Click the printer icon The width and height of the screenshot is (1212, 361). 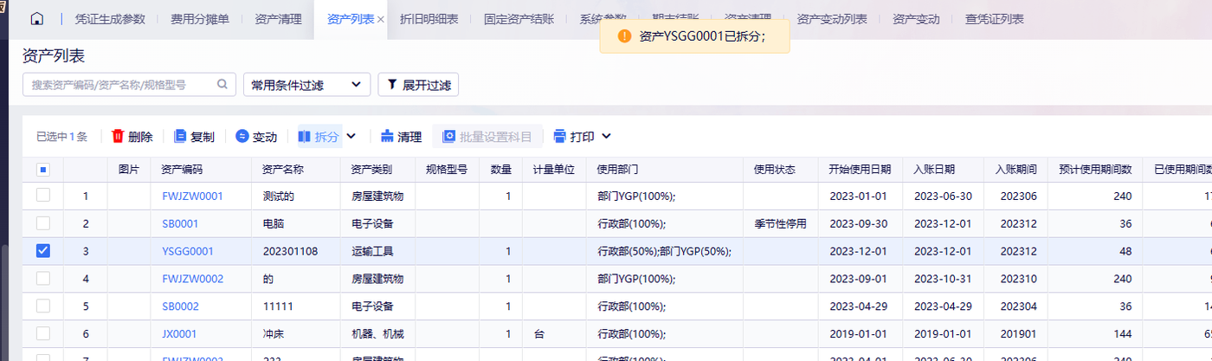click(559, 136)
